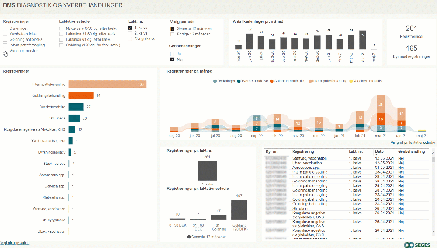Tick the Forrige 12 måneder checkbox
The image size is (437, 248).
click(x=173, y=34)
